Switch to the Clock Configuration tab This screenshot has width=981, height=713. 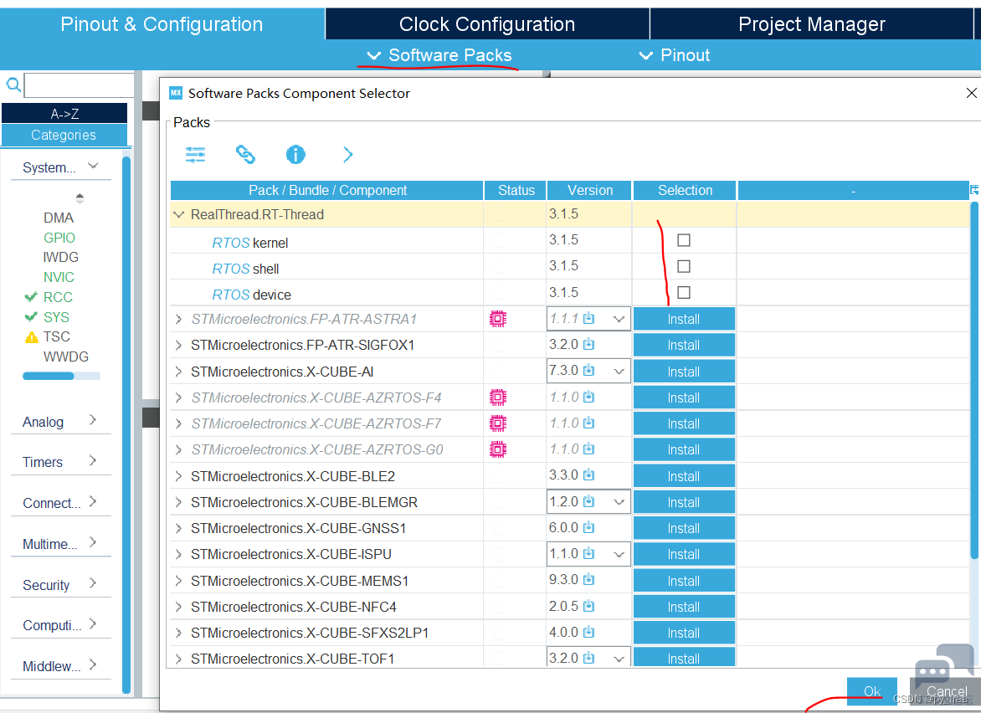tap(486, 24)
